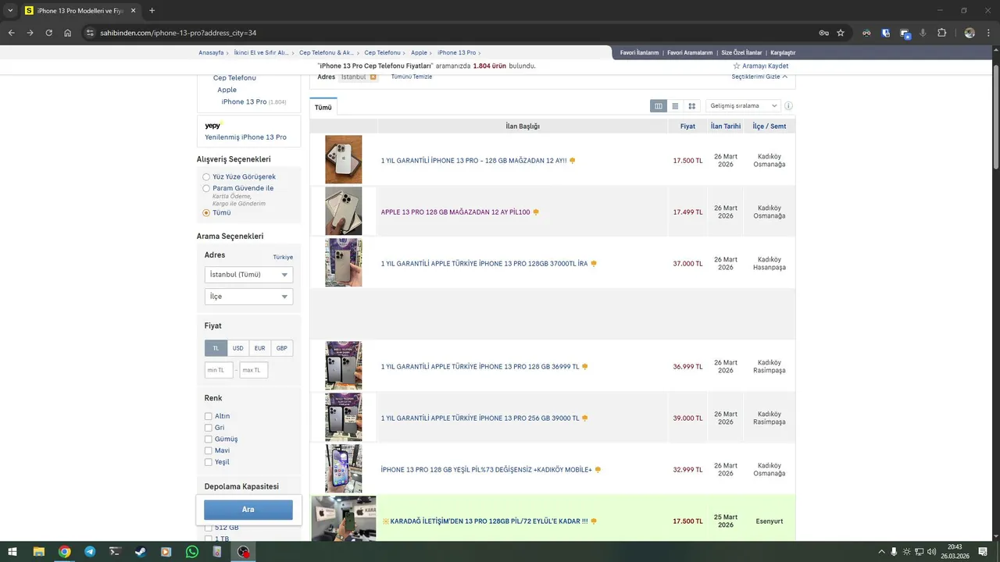The width and height of the screenshot is (1000, 562).
Task: Check the Gri color filter
Action: [208, 428]
